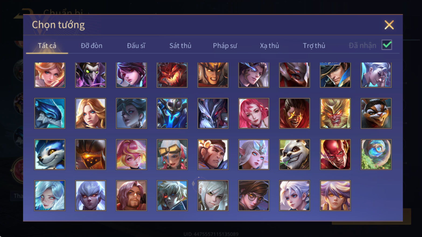Toggle the Đã nhận checkbox
This screenshot has height=237, width=422.
point(387,45)
